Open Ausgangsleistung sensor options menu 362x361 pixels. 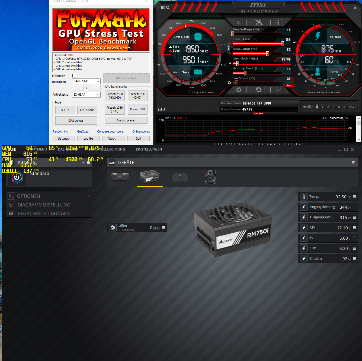(x=354, y=217)
